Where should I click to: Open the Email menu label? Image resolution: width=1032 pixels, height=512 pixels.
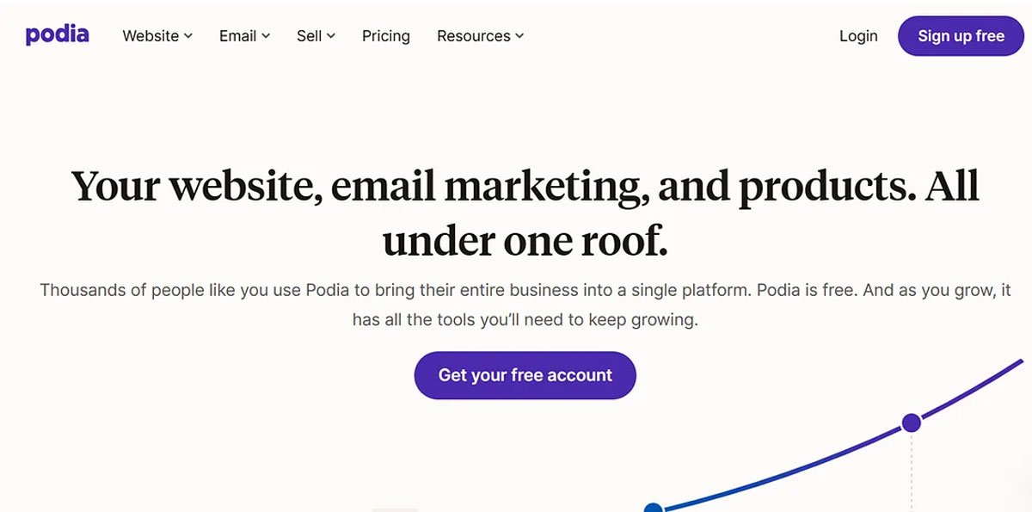238,36
